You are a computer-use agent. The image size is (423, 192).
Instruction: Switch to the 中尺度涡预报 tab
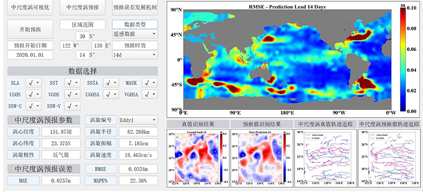82,7
